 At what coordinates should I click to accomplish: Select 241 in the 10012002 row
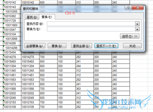point(84,93)
